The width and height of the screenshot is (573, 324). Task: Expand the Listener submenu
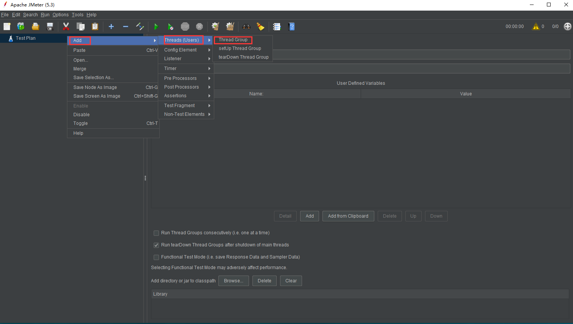(186, 59)
